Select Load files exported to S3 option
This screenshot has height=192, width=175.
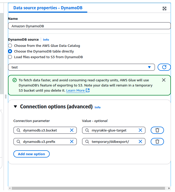(10, 57)
